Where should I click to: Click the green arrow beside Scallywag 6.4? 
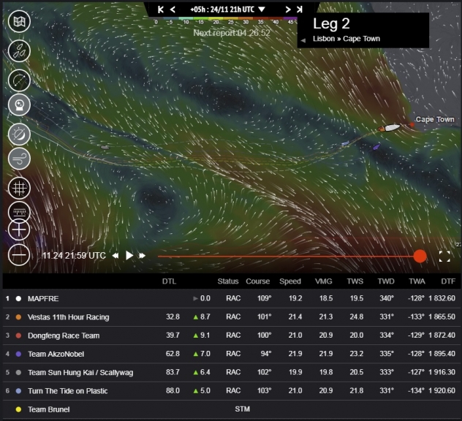click(x=195, y=372)
